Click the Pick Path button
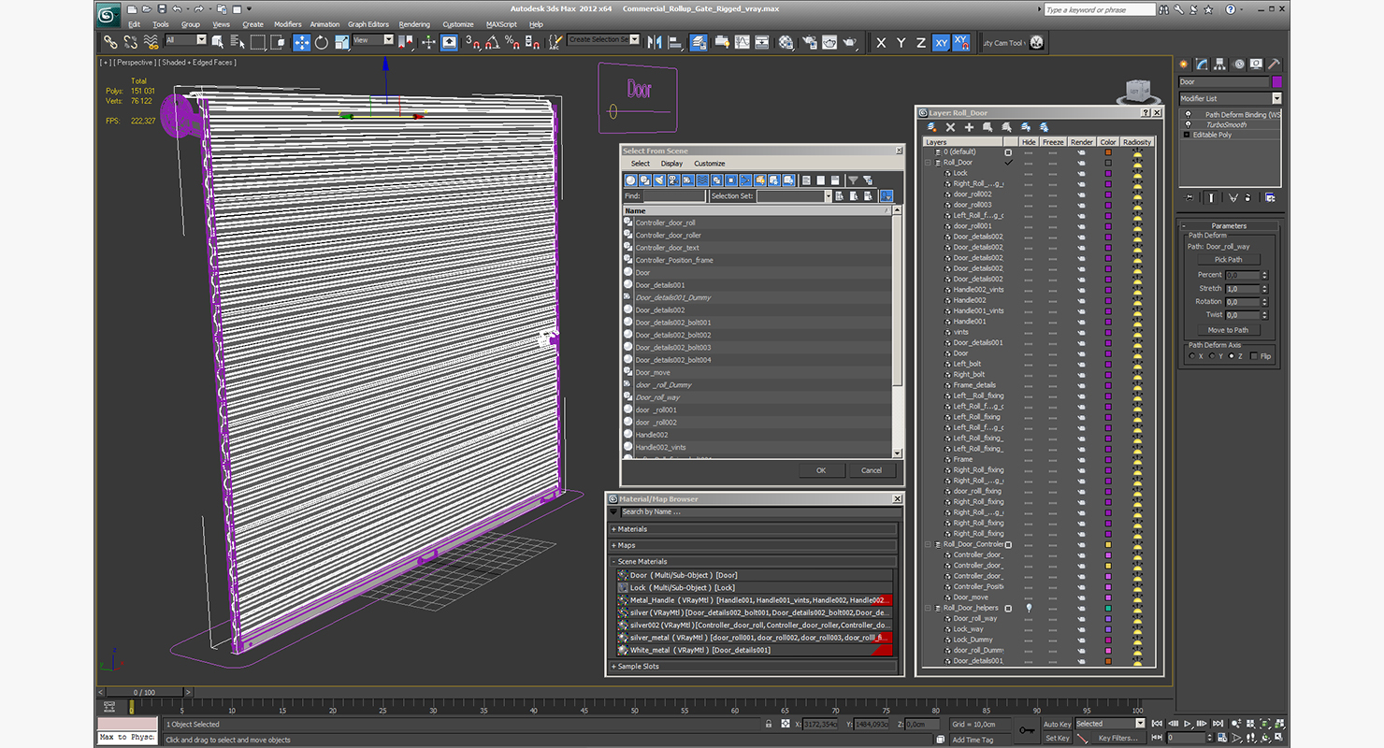Screen dimensions: 1384x748 pos(1228,260)
